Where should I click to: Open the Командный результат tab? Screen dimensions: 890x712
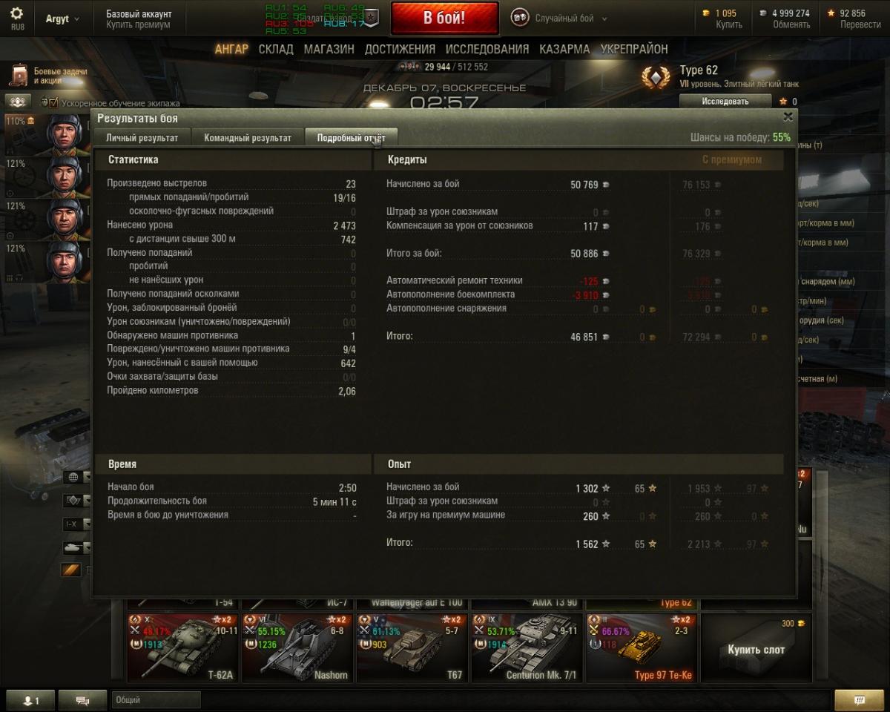(248, 137)
